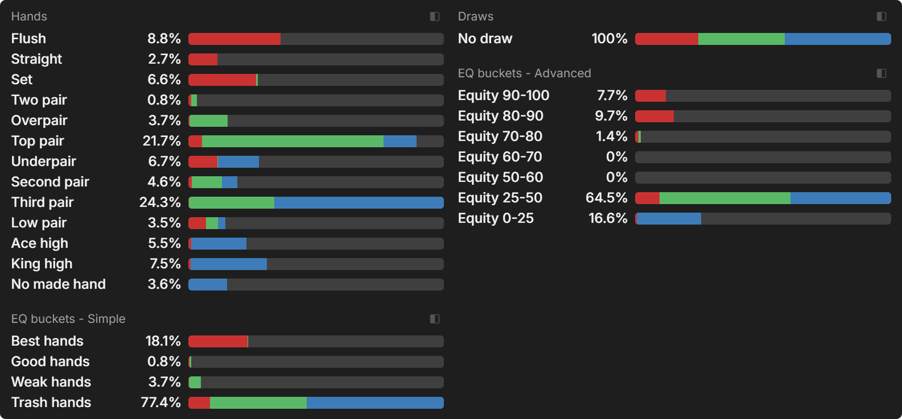Click the Equity 80-90 red bar
This screenshot has width=902, height=419.
[x=654, y=116]
